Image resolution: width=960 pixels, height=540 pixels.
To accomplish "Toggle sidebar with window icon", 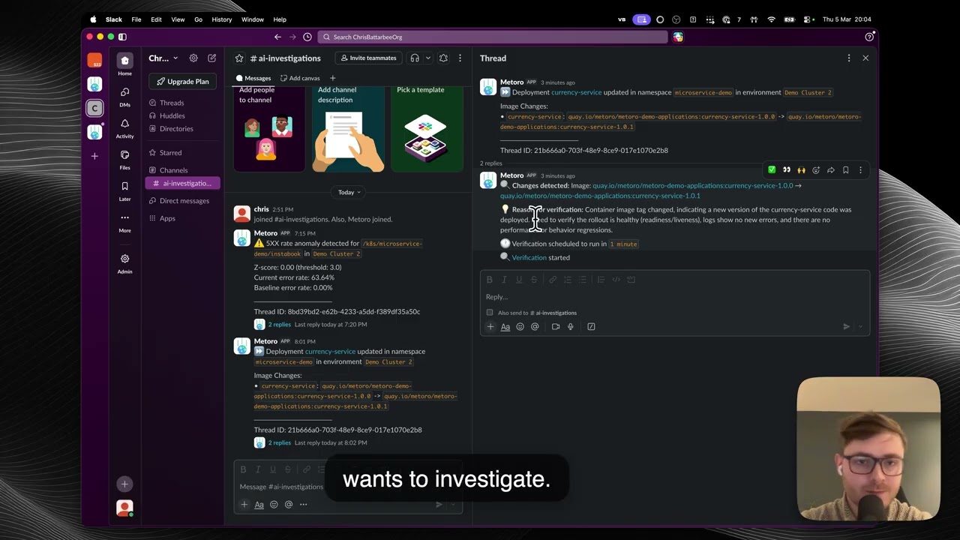I will [x=122, y=37].
